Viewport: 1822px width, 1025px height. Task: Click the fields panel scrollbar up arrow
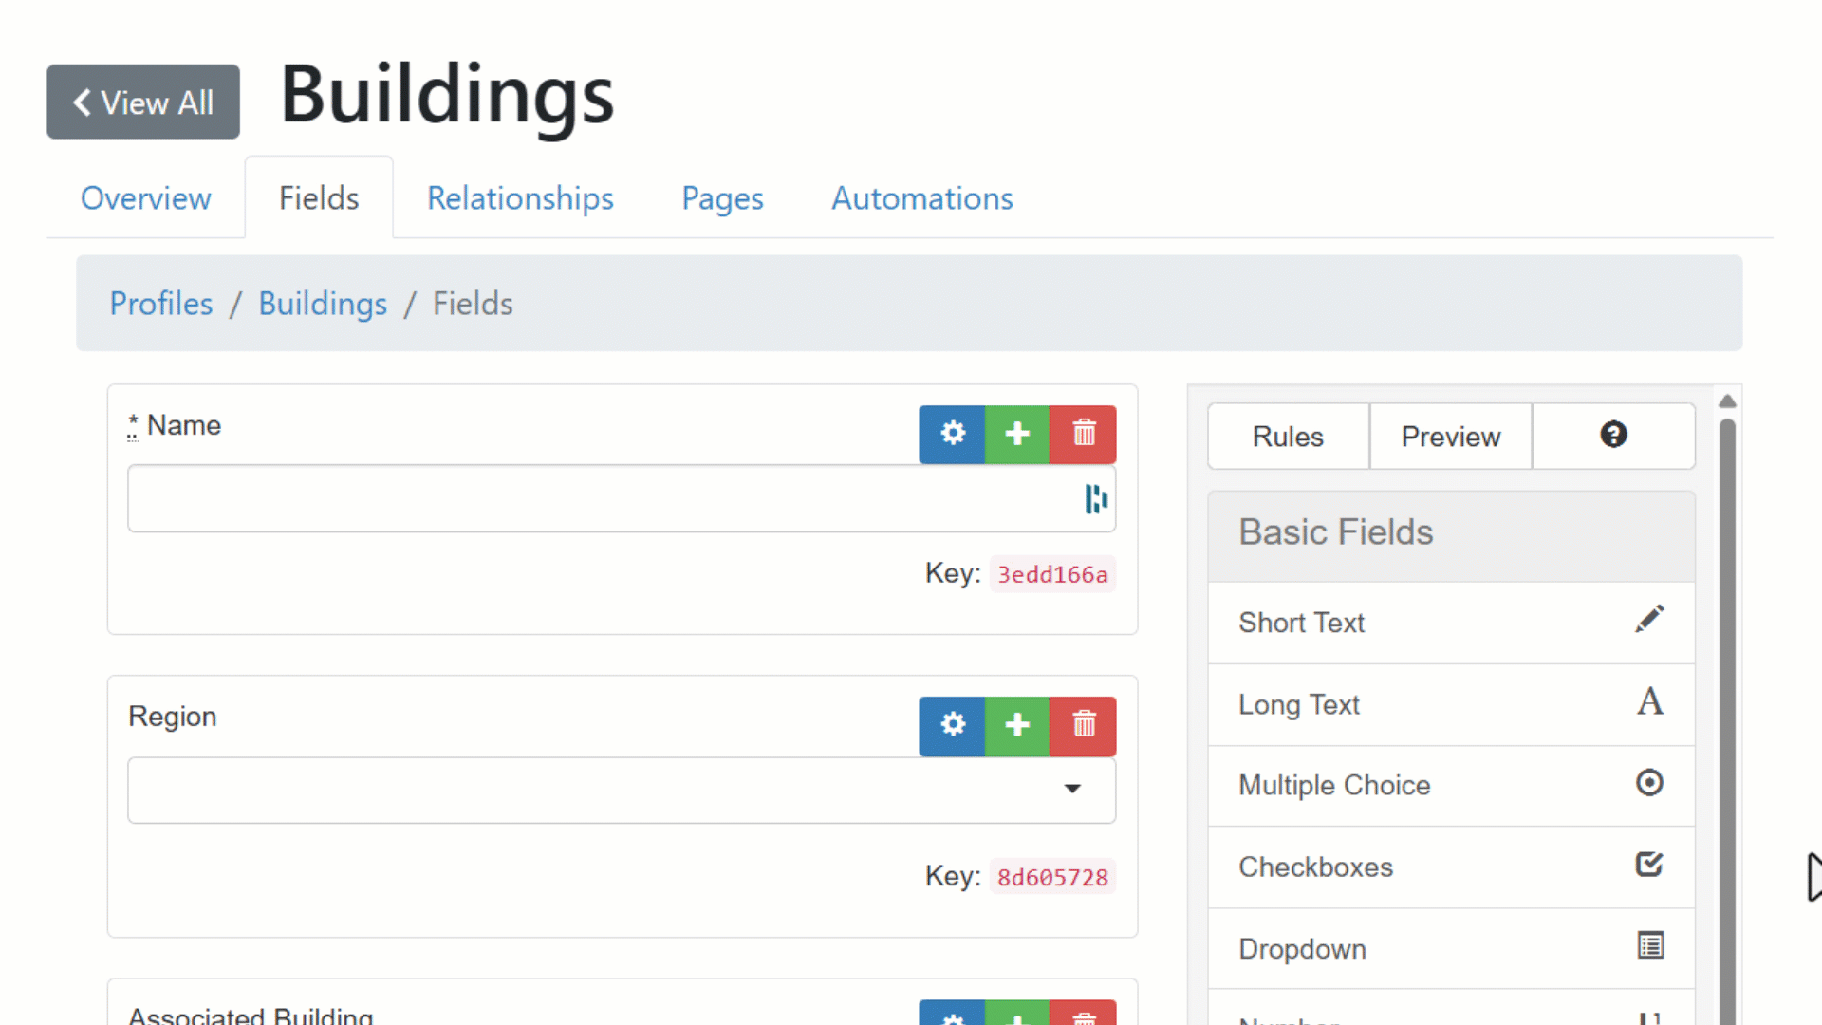pyautogui.click(x=1727, y=401)
